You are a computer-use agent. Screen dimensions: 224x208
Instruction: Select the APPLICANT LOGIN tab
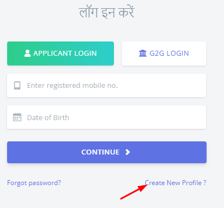click(x=60, y=54)
